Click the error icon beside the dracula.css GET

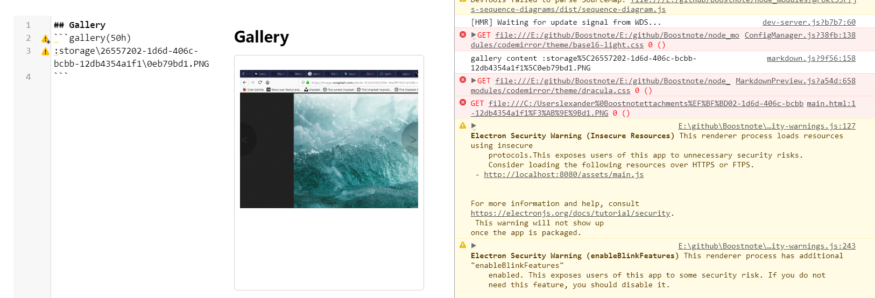(463, 80)
